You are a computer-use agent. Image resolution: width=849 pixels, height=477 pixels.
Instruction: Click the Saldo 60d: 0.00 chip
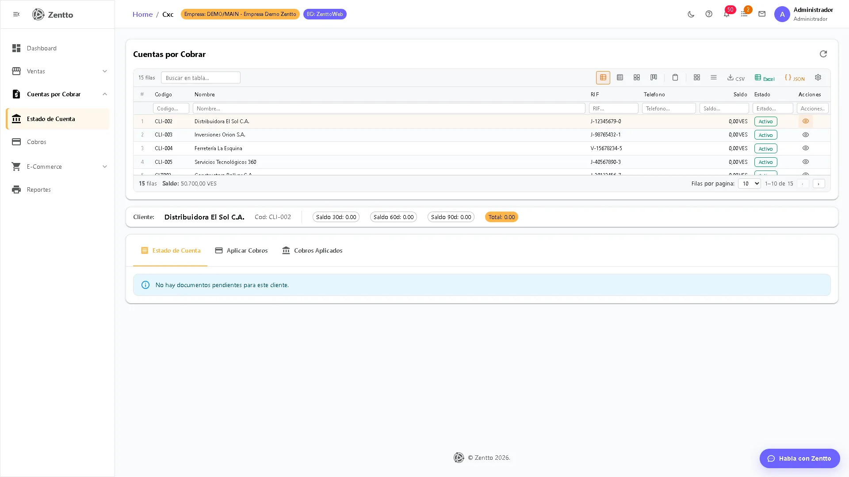(394, 217)
